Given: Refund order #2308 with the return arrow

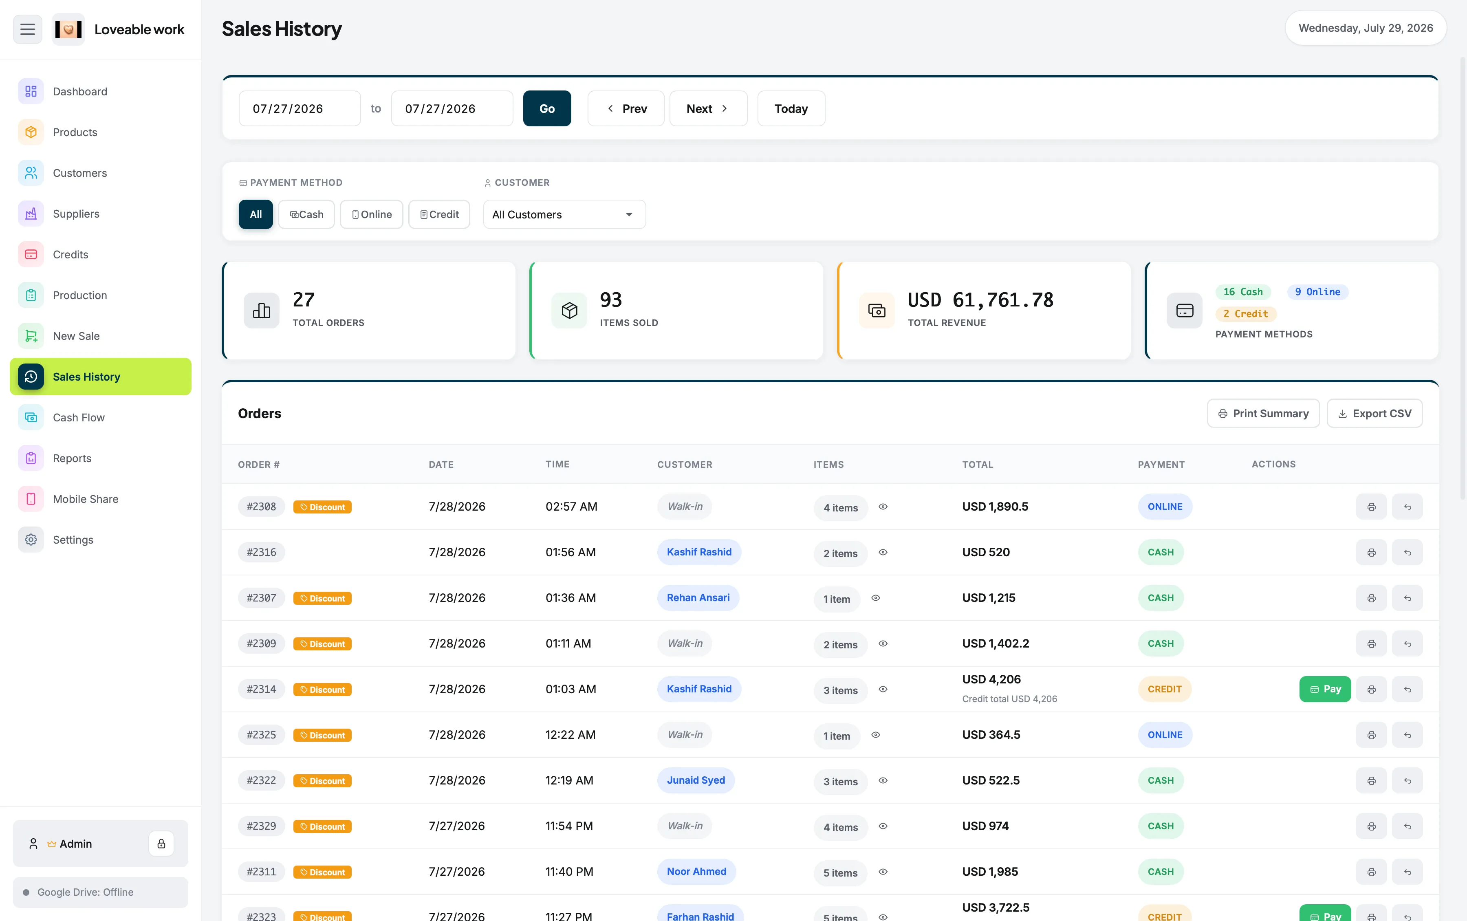Looking at the screenshot, I should point(1408,507).
